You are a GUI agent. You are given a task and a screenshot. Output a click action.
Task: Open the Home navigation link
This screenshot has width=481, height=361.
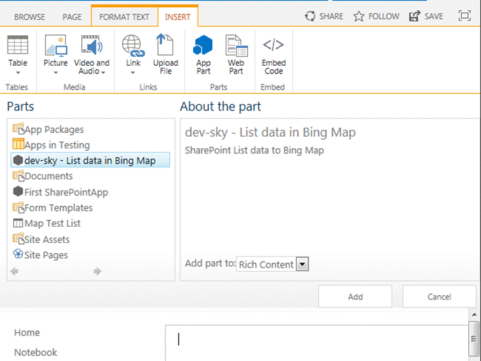[x=27, y=332]
